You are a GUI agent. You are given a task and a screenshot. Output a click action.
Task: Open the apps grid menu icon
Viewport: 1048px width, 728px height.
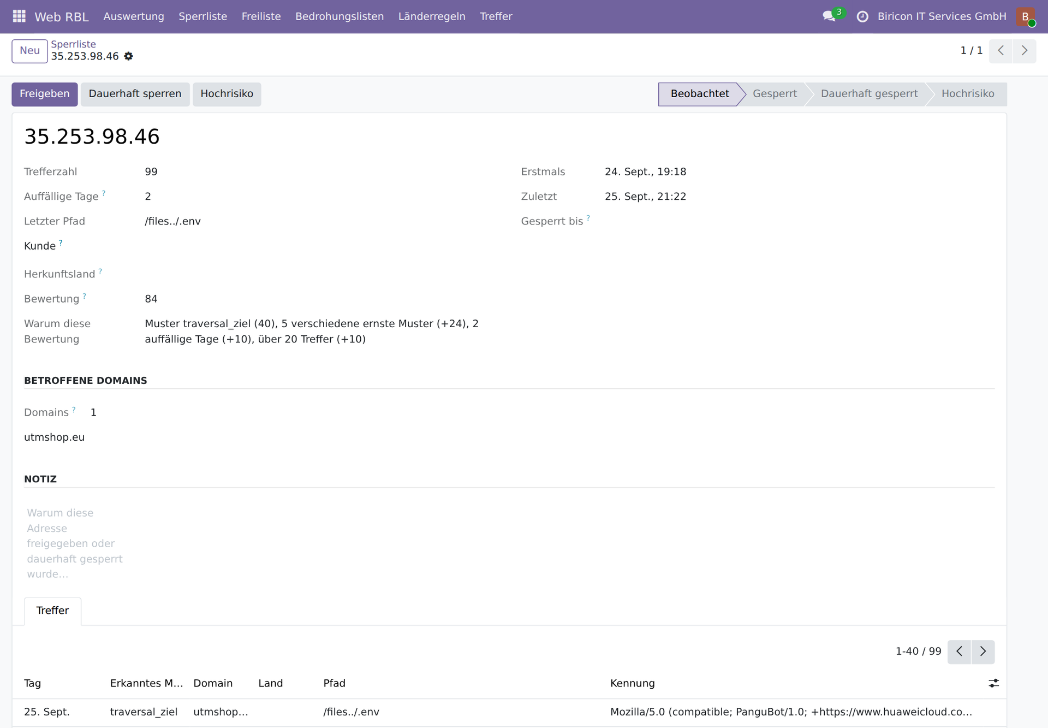(x=19, y=16)
